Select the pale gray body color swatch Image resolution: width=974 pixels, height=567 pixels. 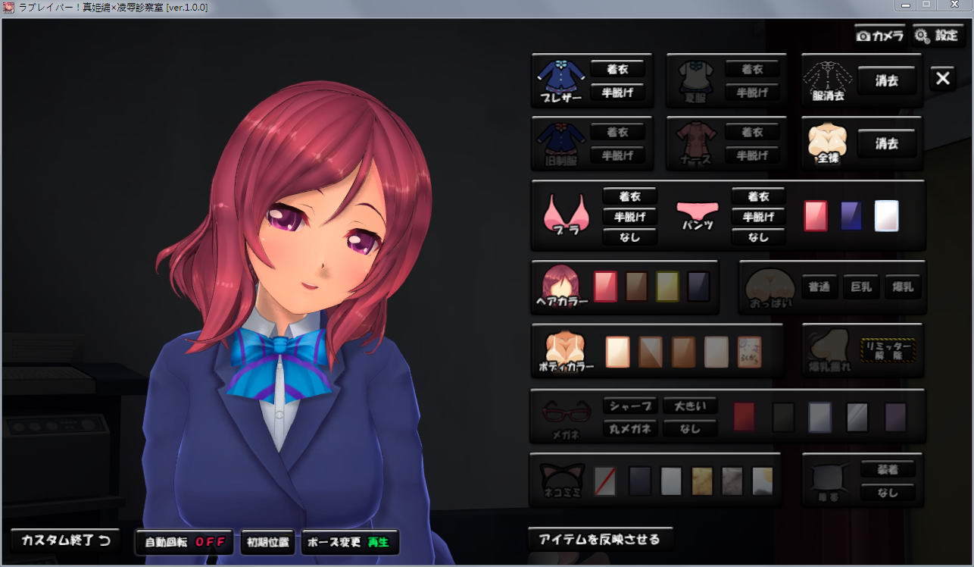(716, 352)
